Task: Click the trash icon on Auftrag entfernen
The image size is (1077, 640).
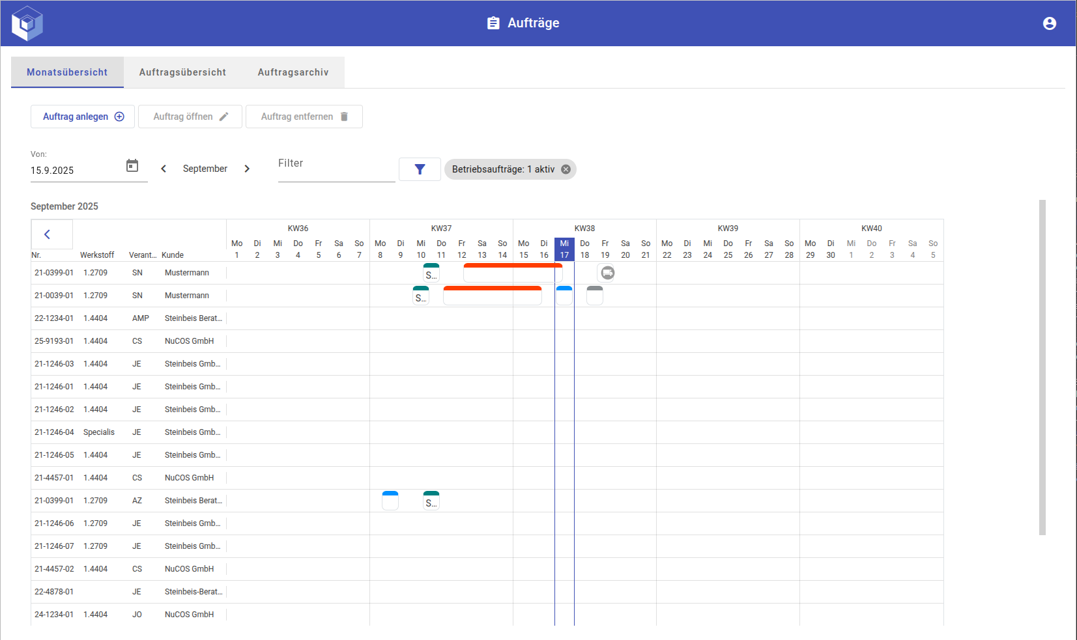Action: point(345,116)
